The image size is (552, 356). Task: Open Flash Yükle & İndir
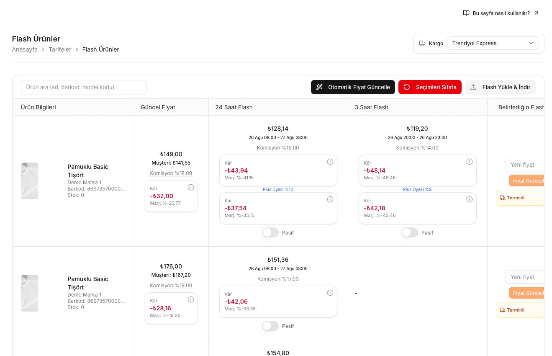coord(500,87)
